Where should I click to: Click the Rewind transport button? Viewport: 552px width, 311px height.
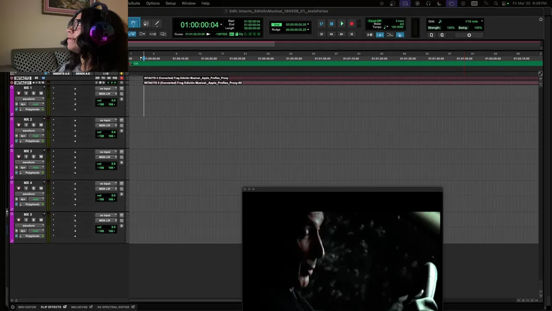coord(331,34)
